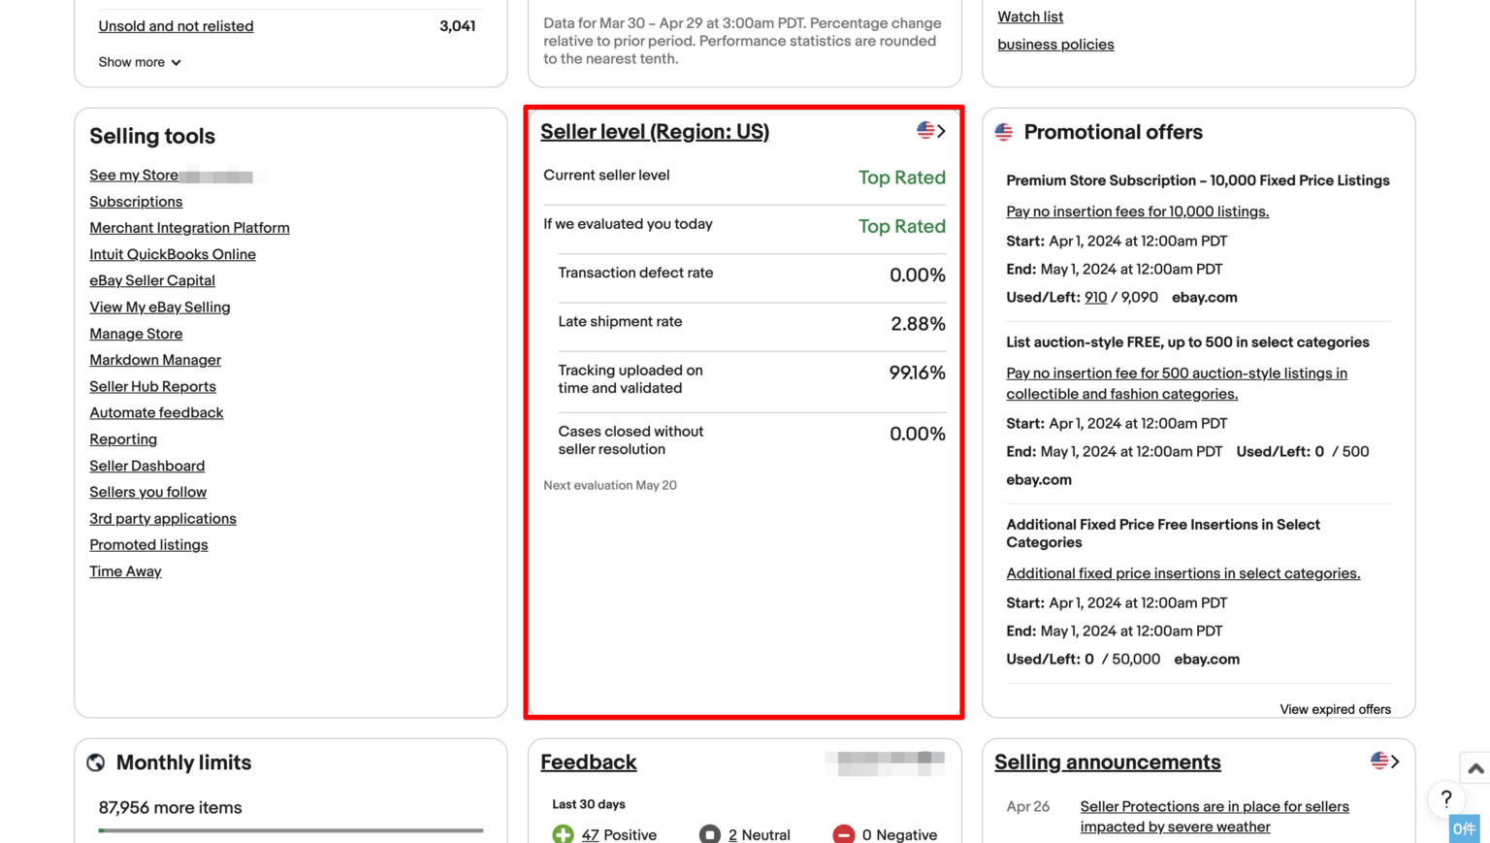The height and width of the screenshot is (843, 1490).
Task: Click the 910 used offers count
Action: point(1095,297)
